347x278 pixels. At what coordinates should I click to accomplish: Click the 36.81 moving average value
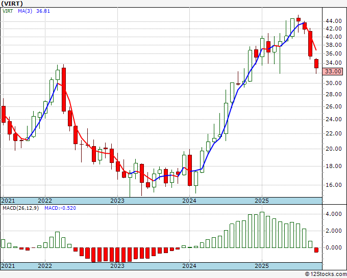tap(43, 11)
